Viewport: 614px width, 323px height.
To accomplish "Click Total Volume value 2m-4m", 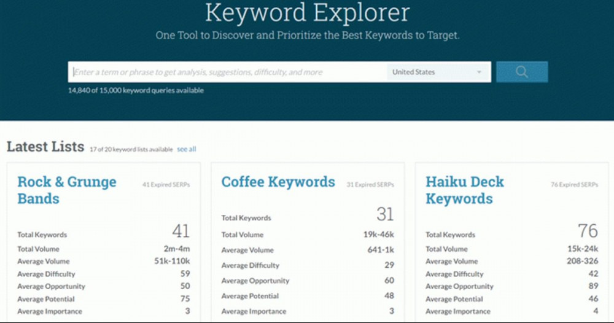I will 177,249.
